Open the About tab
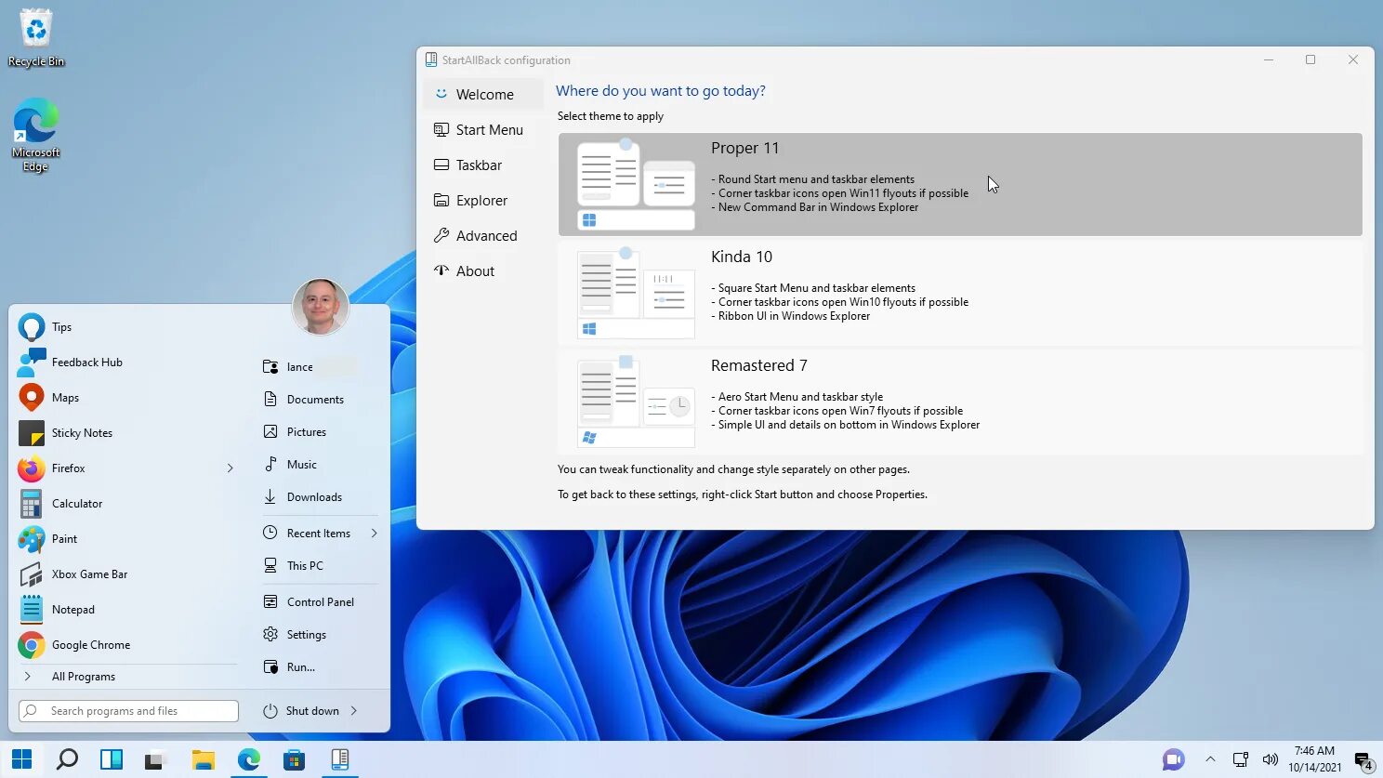Screen dimensions: 1383x778 pos(483,271)
